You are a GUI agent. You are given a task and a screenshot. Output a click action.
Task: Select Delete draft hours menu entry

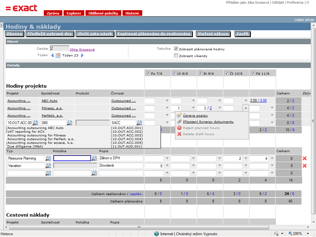tap(198, 134)
